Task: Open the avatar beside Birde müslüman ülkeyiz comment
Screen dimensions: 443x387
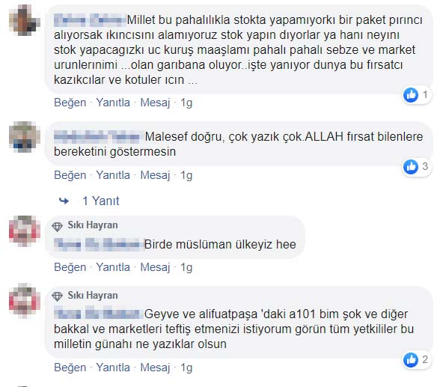Action: pyautogui.click(x=24, y=231)
